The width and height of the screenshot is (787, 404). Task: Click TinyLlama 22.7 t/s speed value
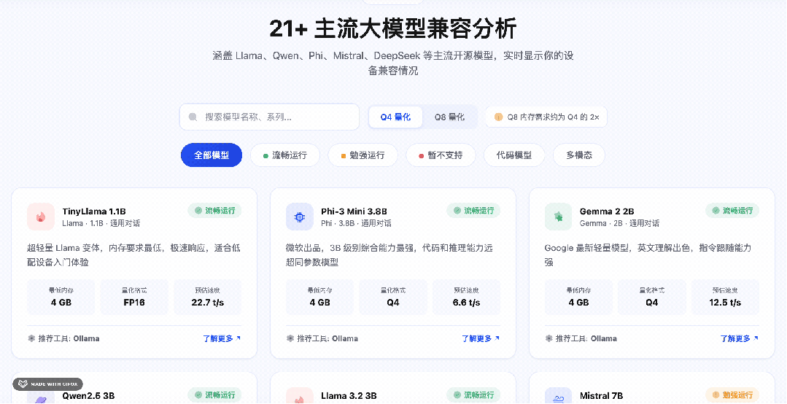208,302
